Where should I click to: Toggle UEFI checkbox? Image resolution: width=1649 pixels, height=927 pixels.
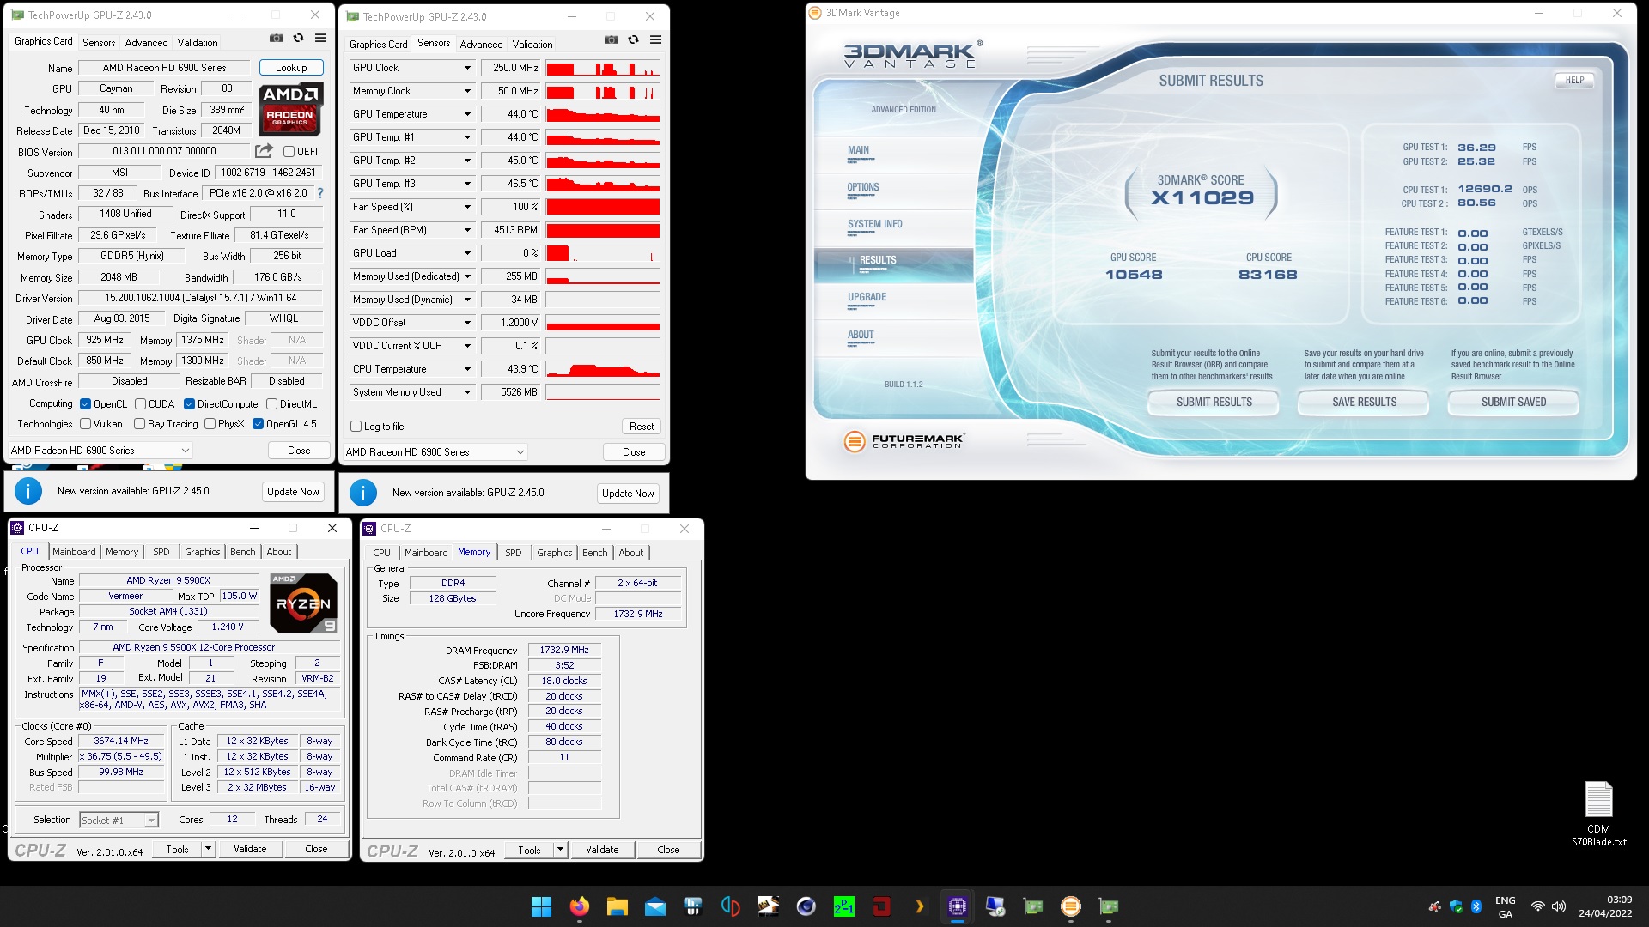click(x=289, y=152)
